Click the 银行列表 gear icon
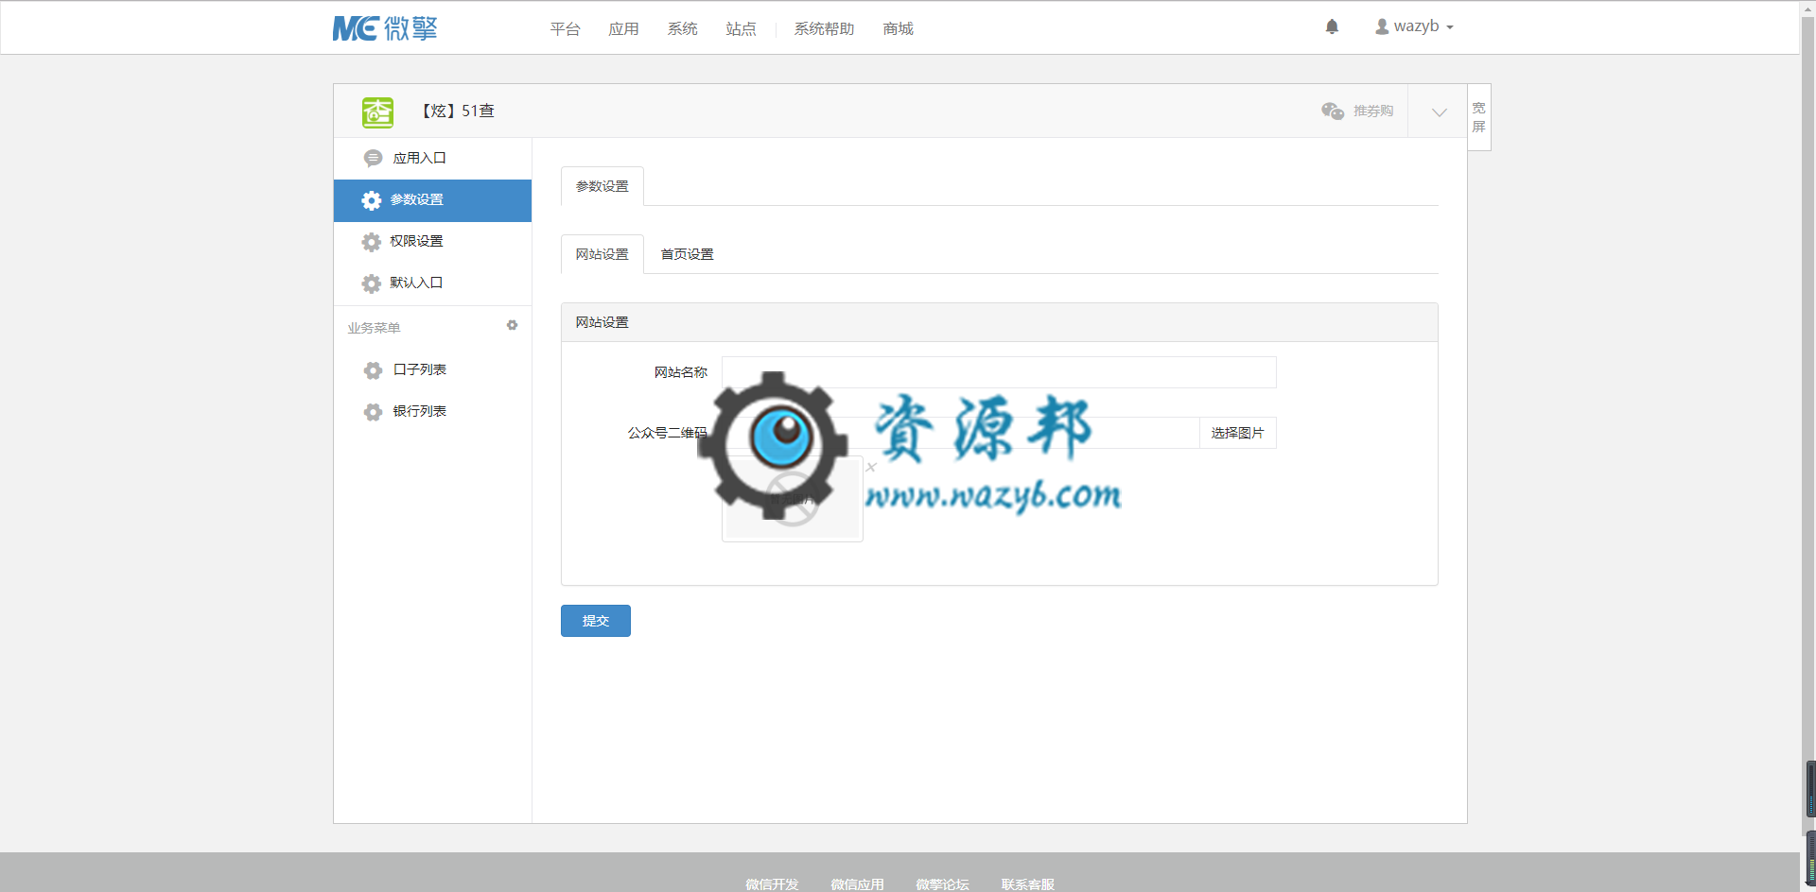The image size is (1816, 892). (x=373, y=412)
